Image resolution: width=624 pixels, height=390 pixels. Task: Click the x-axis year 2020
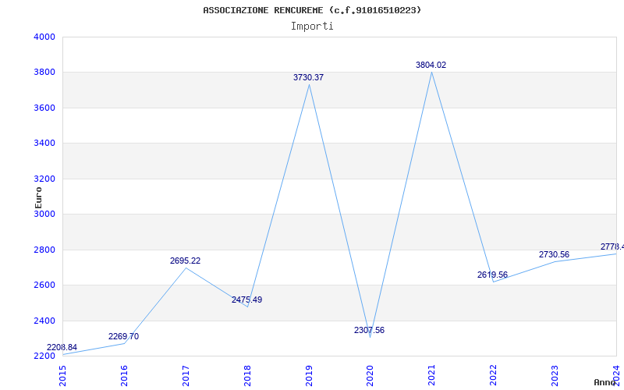click(x=370, y=375)
